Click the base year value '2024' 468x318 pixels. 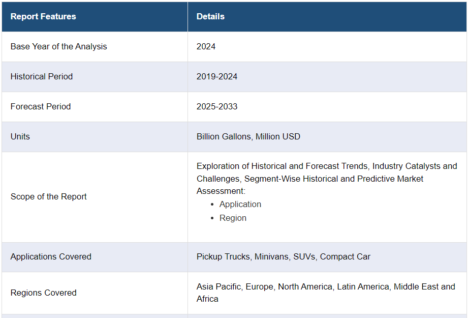coord(206,46)
